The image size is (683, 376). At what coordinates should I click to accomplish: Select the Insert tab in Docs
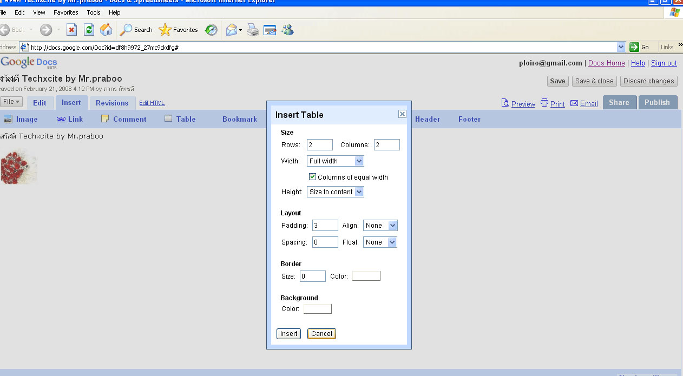click(x=71, y=103)
